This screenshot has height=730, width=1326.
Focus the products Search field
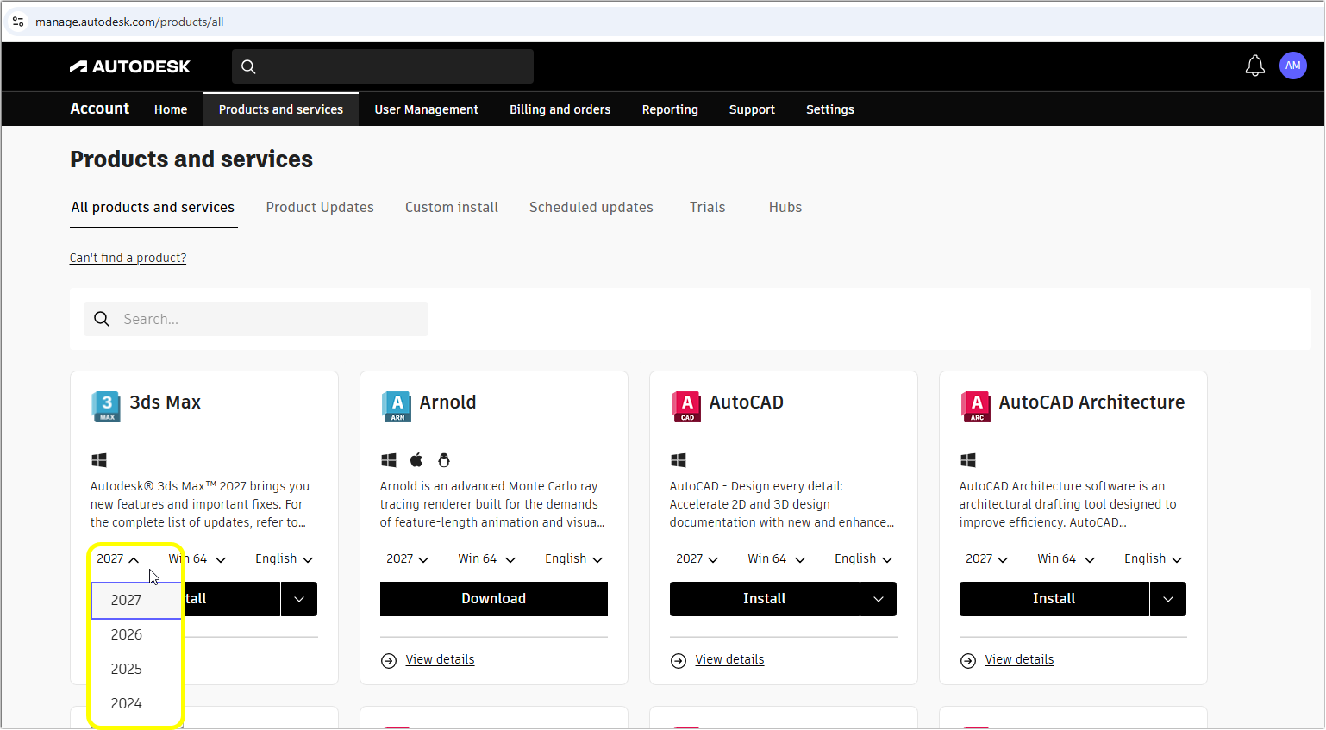coord(256,319)
